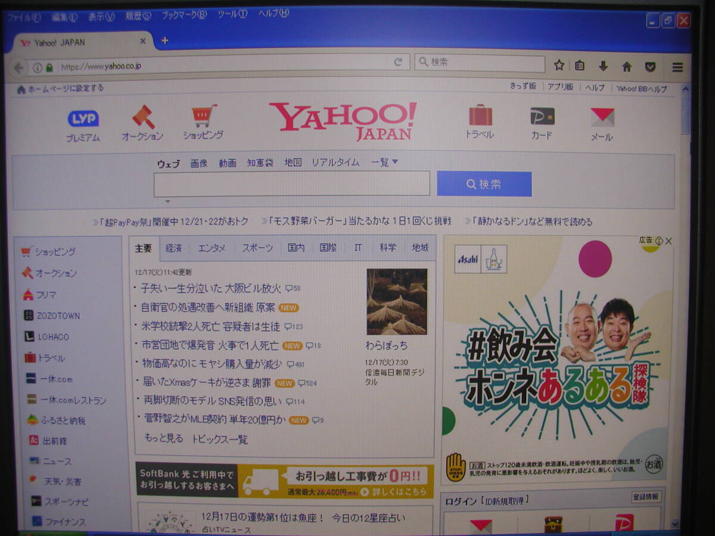Open ニュース in left sidebar
Screen dimensions: 715x536
(x=57, y=462)
